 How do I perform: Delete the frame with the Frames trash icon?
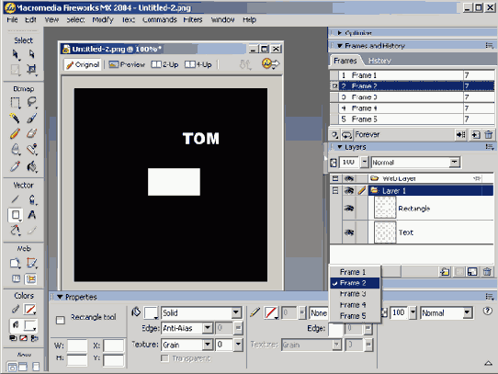click(489, 135)
